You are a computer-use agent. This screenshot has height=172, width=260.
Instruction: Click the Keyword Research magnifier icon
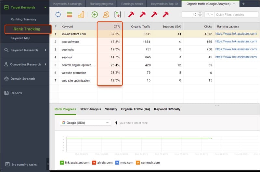pos(6,50)
